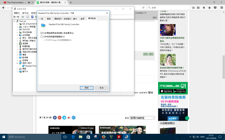Collapse the Sam_pc root node
225x140 pixels.
(14, 21)
